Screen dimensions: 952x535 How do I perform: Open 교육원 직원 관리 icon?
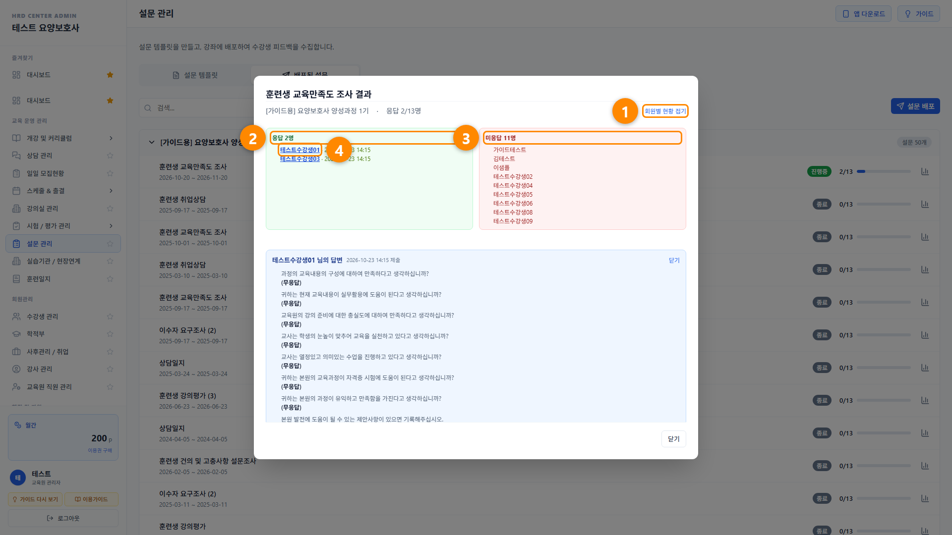[16, 387]
